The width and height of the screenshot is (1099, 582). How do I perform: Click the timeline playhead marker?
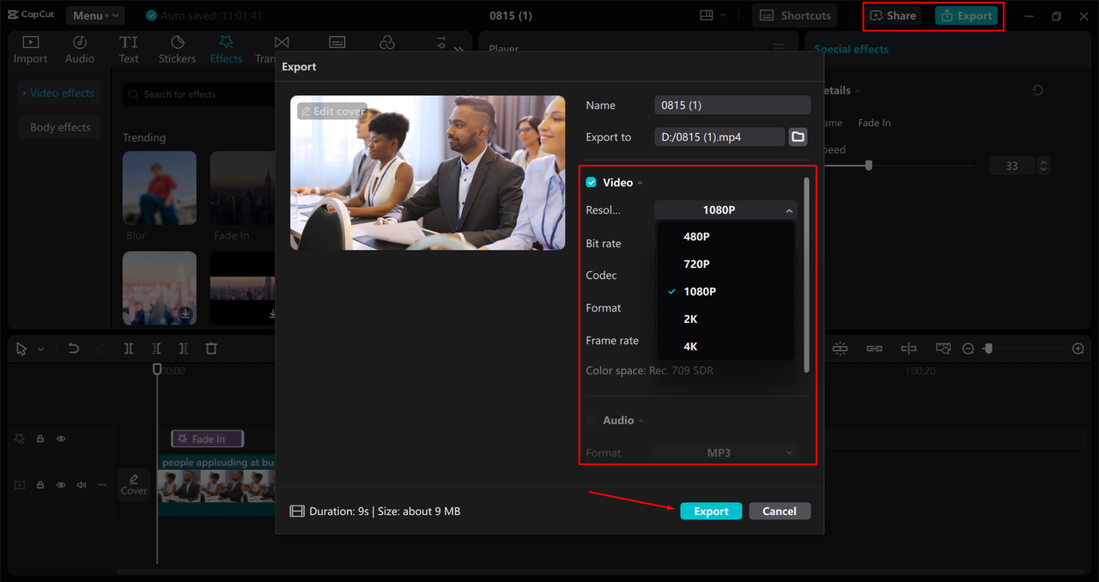tap(157, 369)
